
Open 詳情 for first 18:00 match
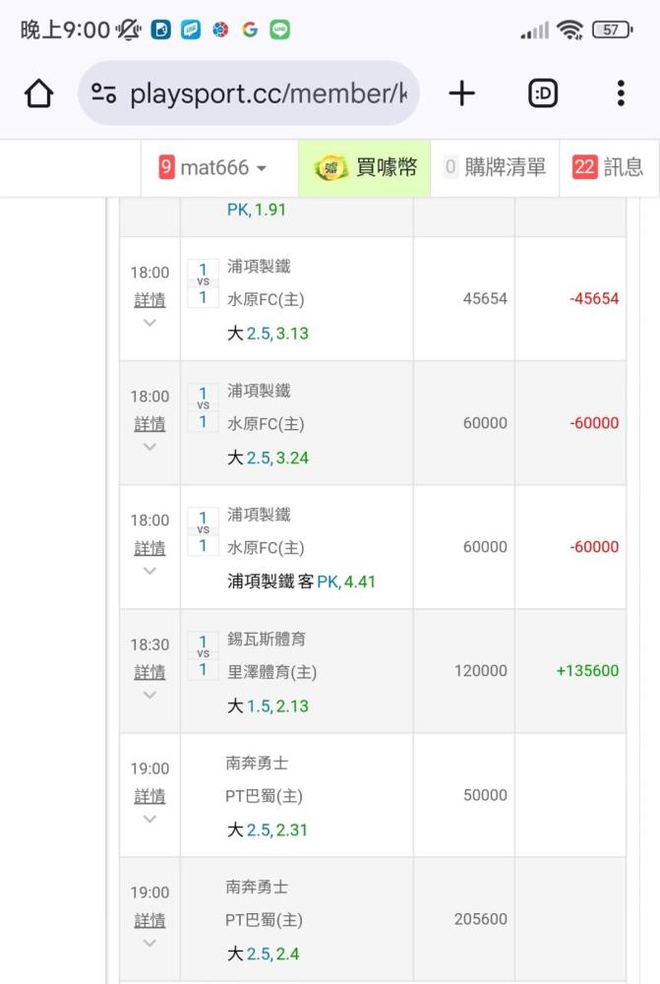coord(150,300)
